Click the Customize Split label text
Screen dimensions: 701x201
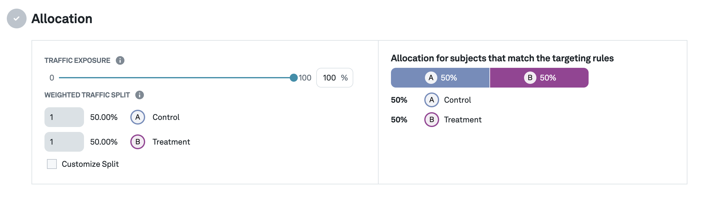[x=90, y=164]
